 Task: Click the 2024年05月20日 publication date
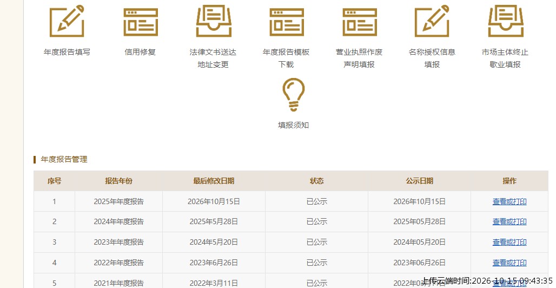point(420,243)
